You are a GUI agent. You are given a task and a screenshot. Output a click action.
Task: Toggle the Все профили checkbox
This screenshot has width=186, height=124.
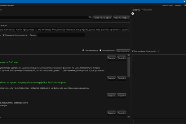(x=133, y=51)
